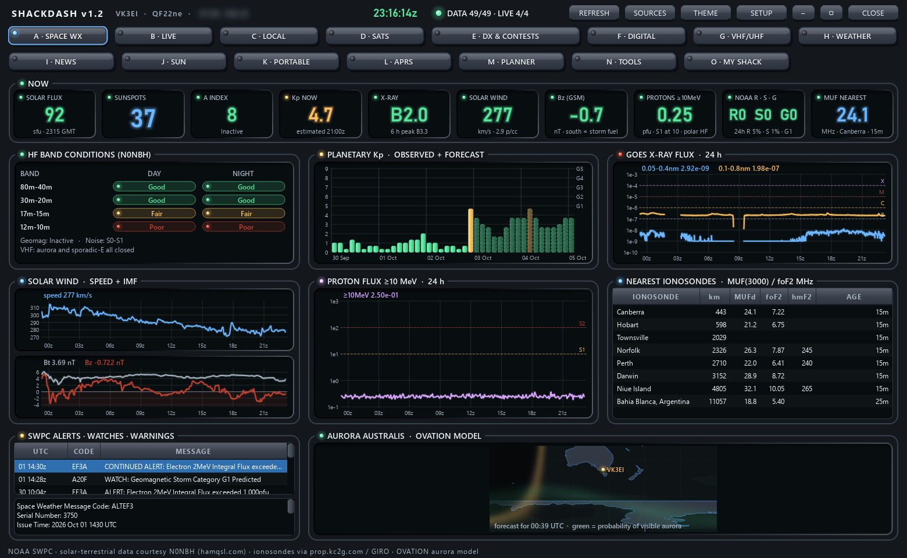This screenshot has width=907, height=558.
Task: Click the 30m-20m Night Good indicator
Action: tap(244, 200)
